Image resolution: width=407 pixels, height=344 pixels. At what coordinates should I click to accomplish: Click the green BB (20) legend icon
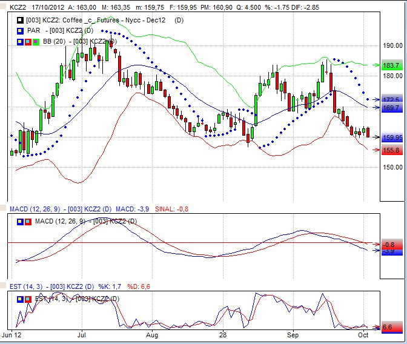(35, 41)
